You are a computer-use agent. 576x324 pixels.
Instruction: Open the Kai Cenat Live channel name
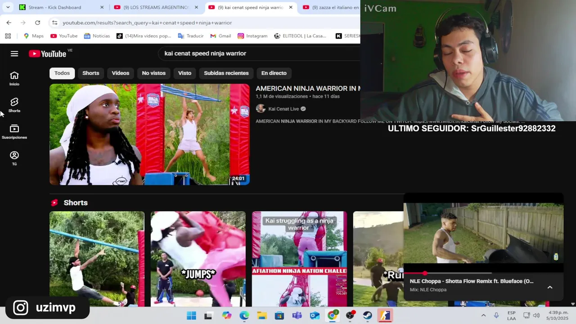tap(283, 109)
